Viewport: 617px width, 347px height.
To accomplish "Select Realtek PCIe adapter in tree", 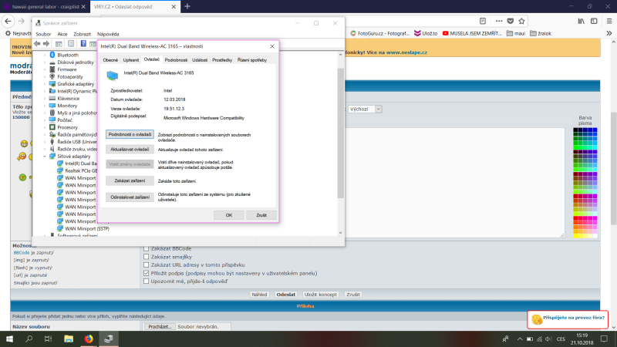I will (81, 170).
